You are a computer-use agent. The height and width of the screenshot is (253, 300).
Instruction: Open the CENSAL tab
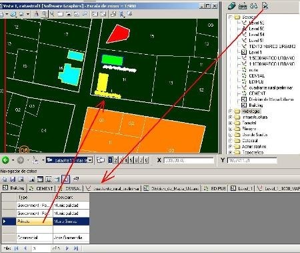click(x=69, y=188)
